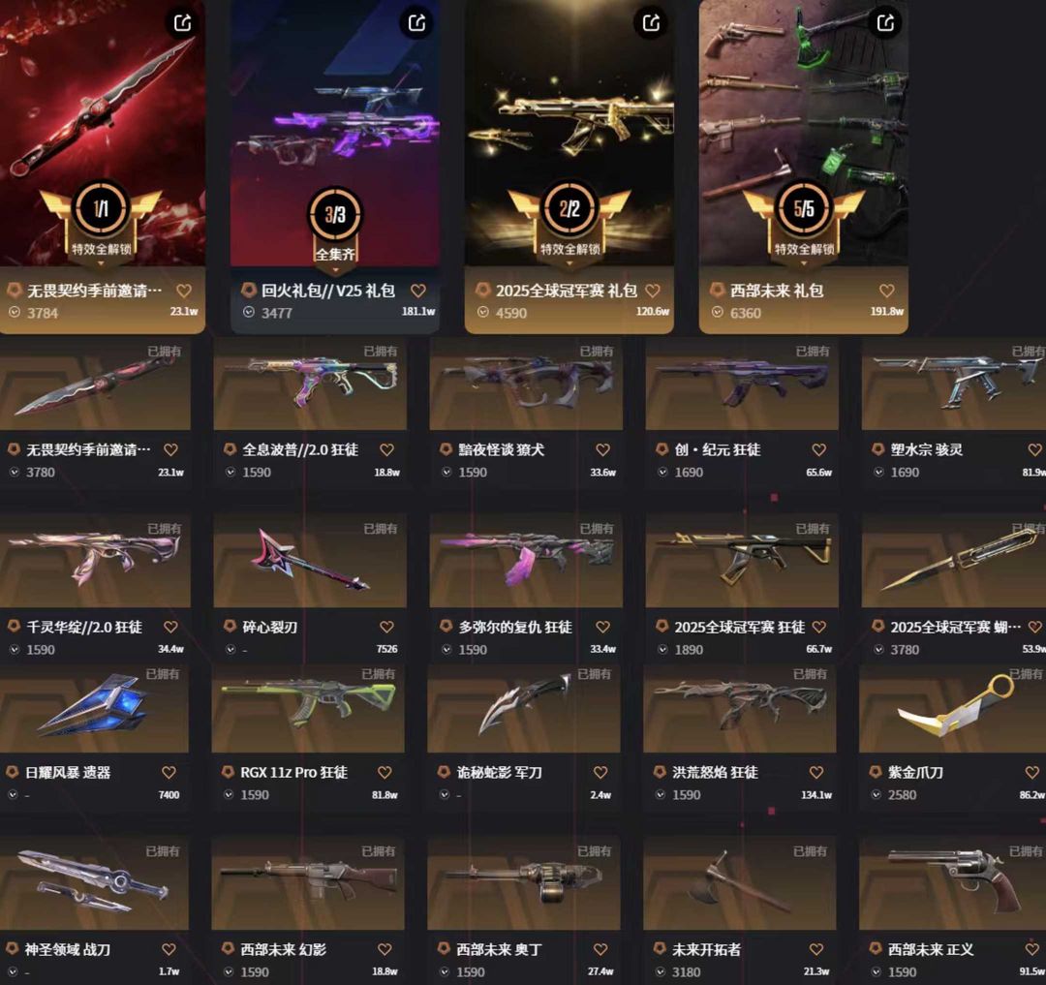Toggle heart on 全息波普//2.0 狂徒
Screen dimensions: 1046x985
click(386, 449)
